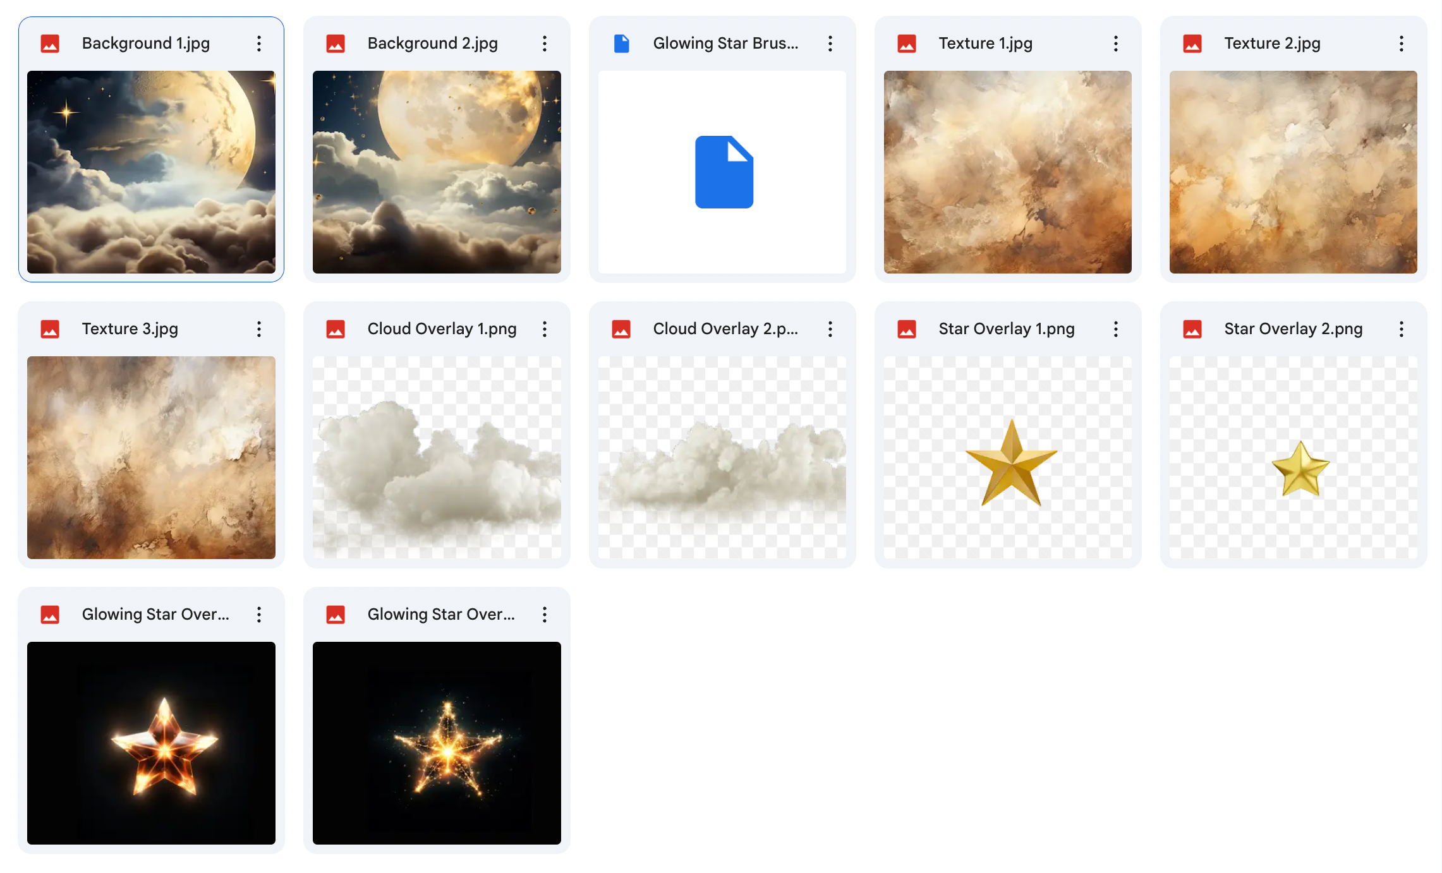Click three-dot menu for Star Overlay 2.png
This screenshot has height=873, width=1442.
(1402, 329)
